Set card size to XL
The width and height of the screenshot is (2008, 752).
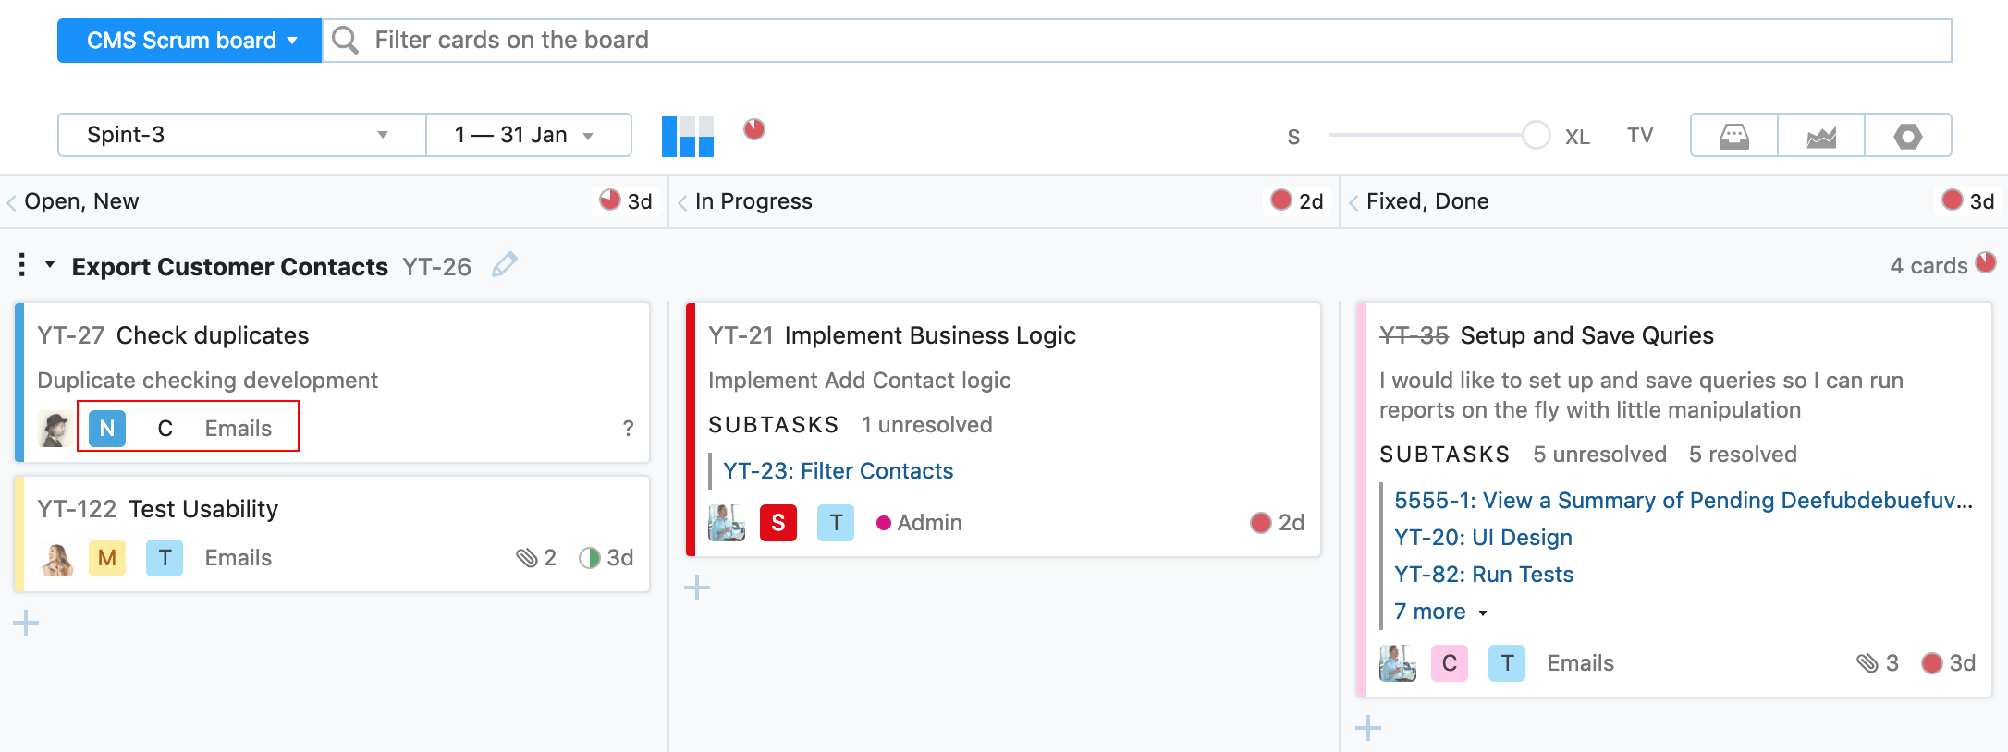(x=1577, y=137)
